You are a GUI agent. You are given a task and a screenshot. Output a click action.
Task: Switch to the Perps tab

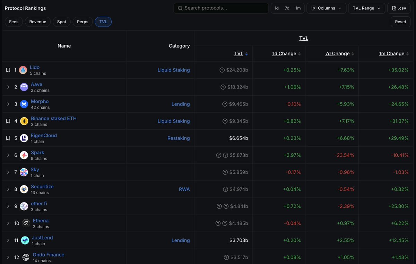83,22
